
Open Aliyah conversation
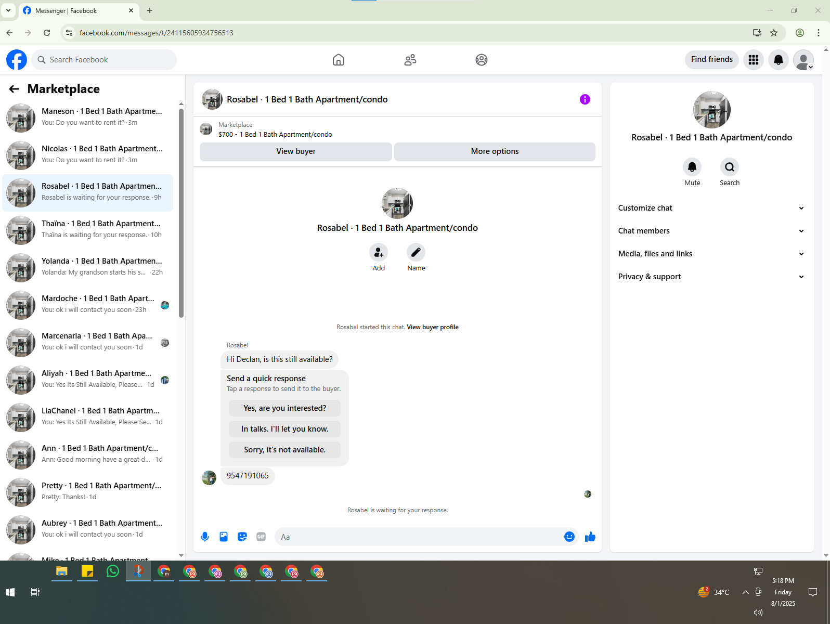click(88, 380)
